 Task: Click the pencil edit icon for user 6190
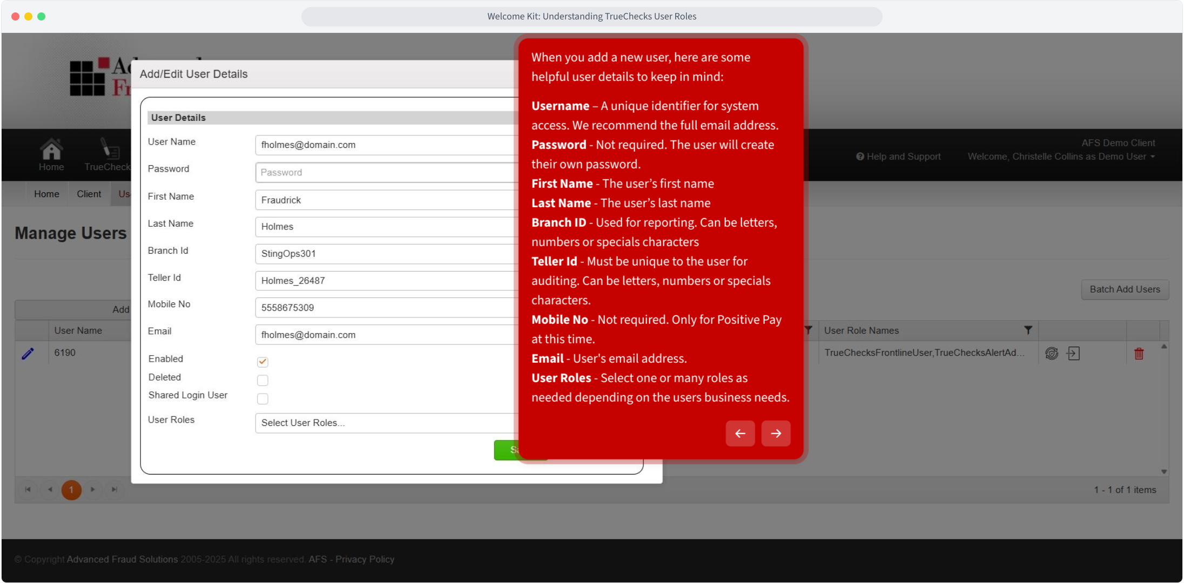point(28,354)
